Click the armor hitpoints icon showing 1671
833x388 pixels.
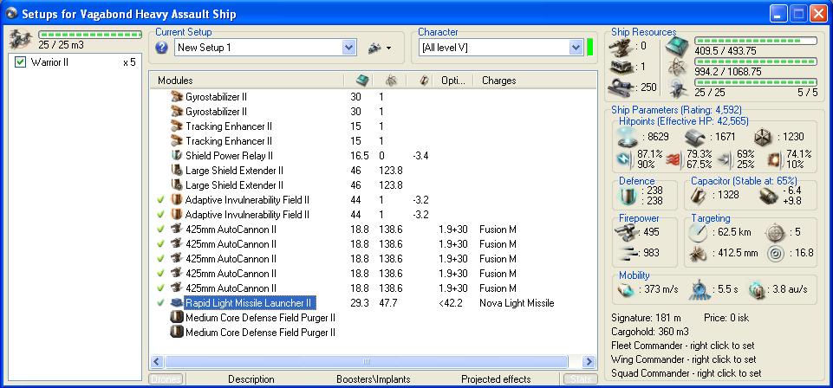(x=694, y=137)
